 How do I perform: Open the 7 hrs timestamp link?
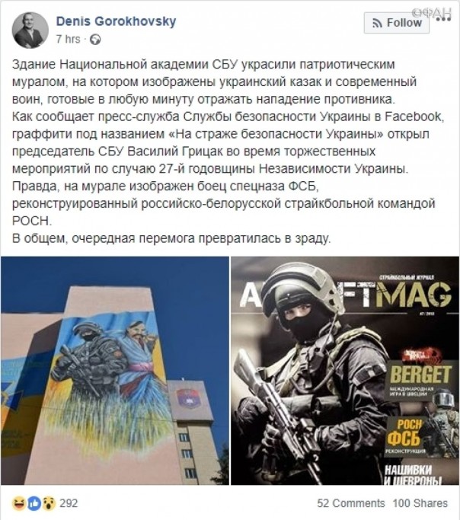coord(68,39)
